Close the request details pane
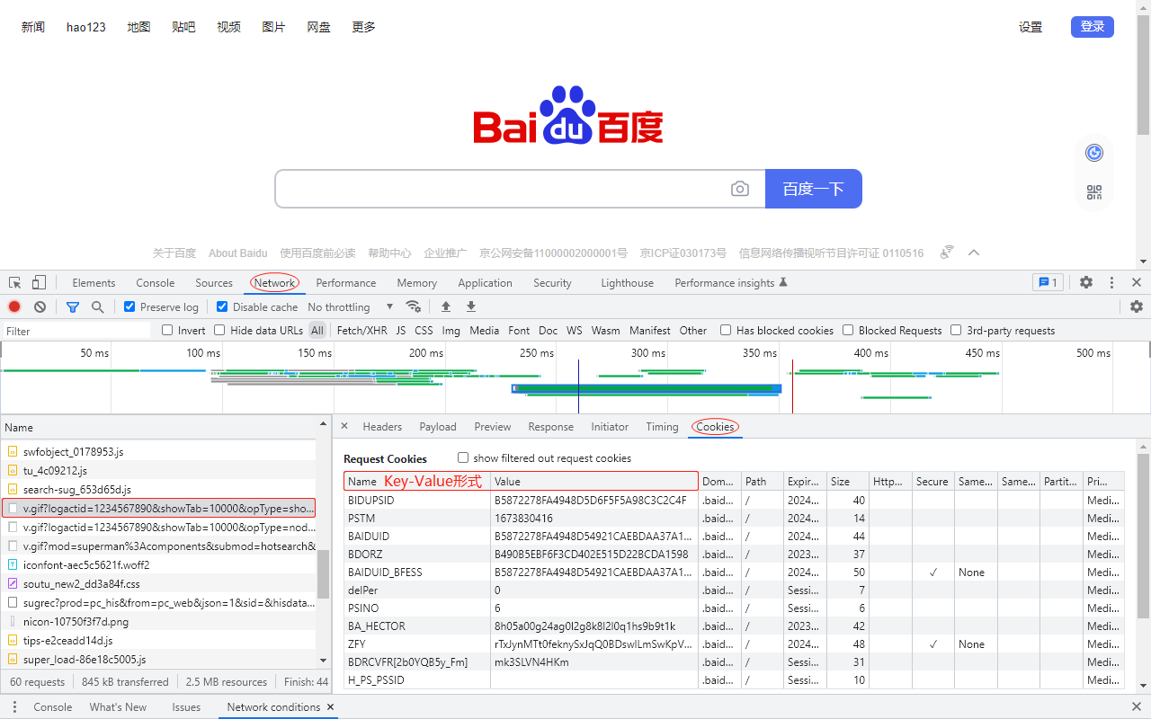The image size is (1151, 719). coord(346,427)
